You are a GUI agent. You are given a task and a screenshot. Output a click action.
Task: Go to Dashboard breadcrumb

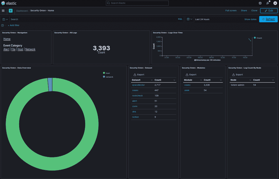point(22,11)
